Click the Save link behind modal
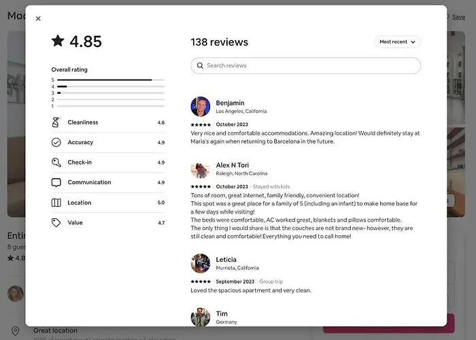This screenshot has width=476, height=340. tap(458, 17)
